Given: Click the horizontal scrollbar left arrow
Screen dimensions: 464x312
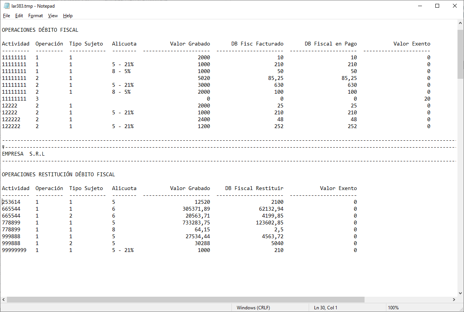Looking at the screenshot, I should point(3,300).
